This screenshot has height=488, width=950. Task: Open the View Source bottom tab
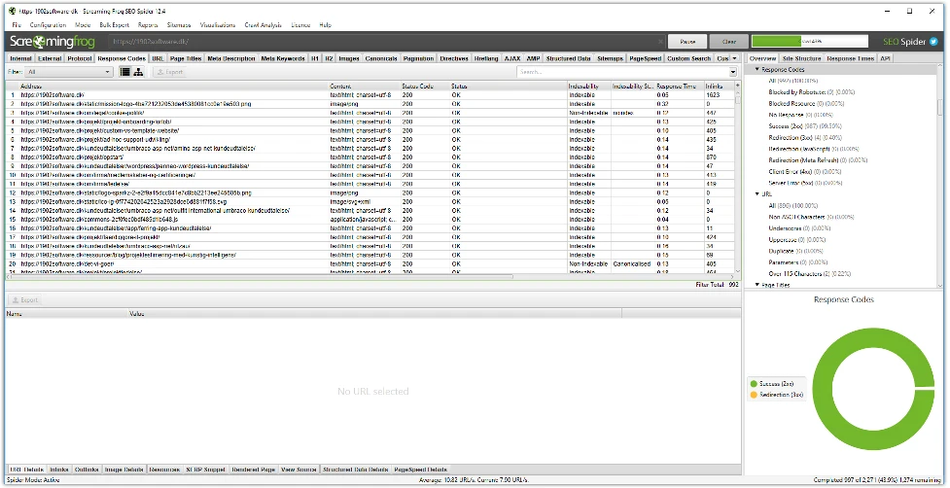pyautogui.click(x=299, y=470)
